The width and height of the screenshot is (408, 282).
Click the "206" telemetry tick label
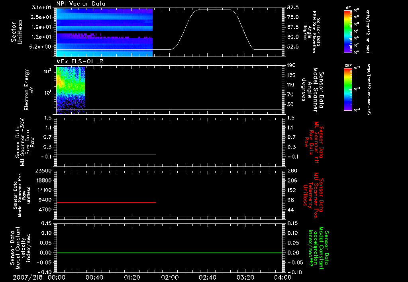pos(292,180)
